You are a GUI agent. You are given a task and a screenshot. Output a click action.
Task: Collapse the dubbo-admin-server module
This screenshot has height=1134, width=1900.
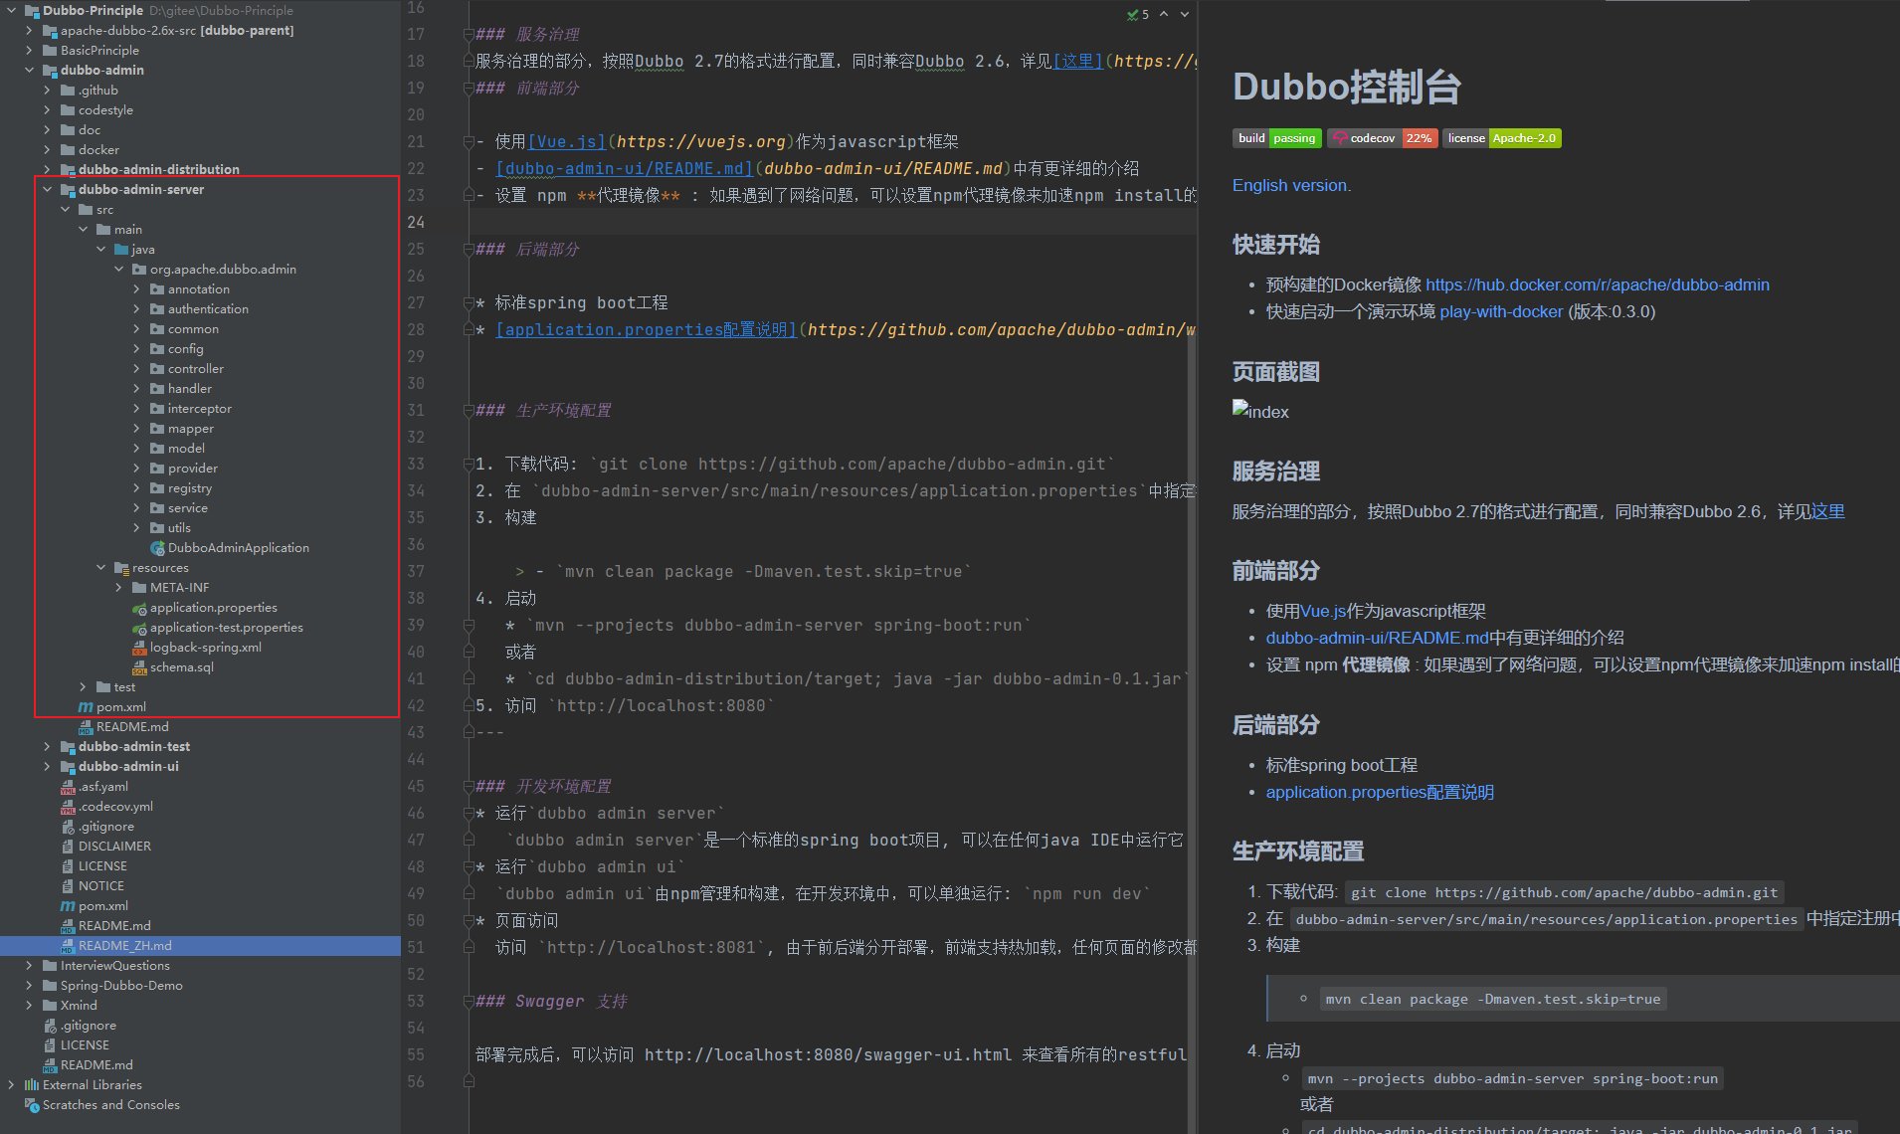point(47,190)
